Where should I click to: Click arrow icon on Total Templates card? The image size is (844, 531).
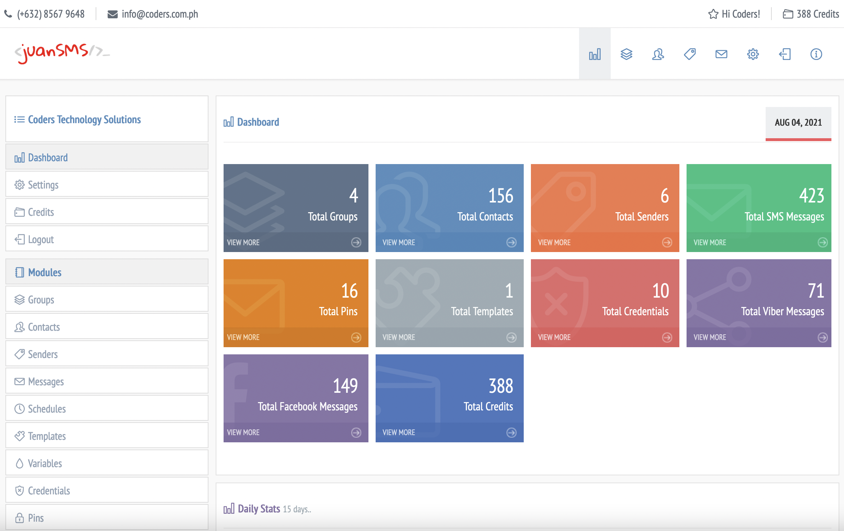pyautogui.click(x=512, y=337)
